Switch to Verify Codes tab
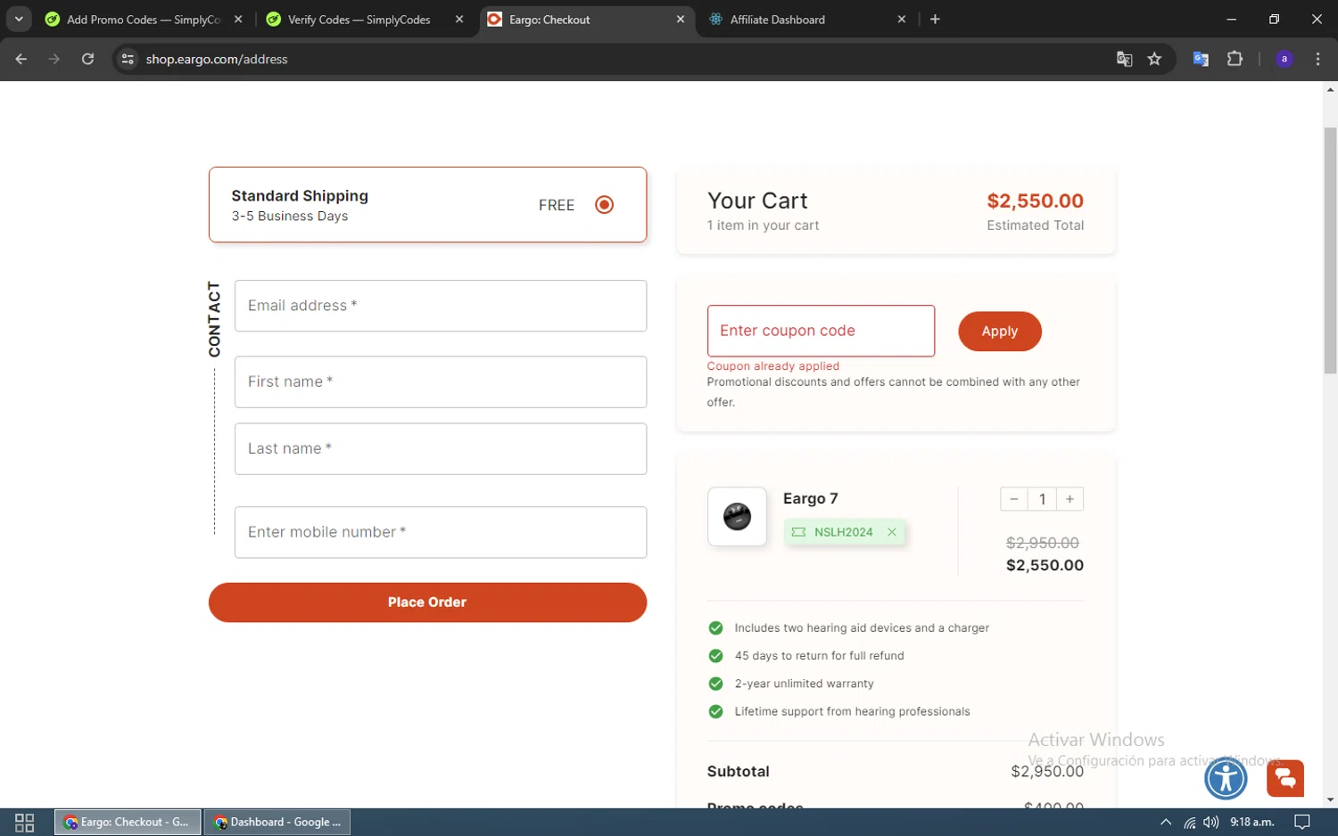This screenshot has width=1338, height=836. pyautogui.click(x=359, y=20)
